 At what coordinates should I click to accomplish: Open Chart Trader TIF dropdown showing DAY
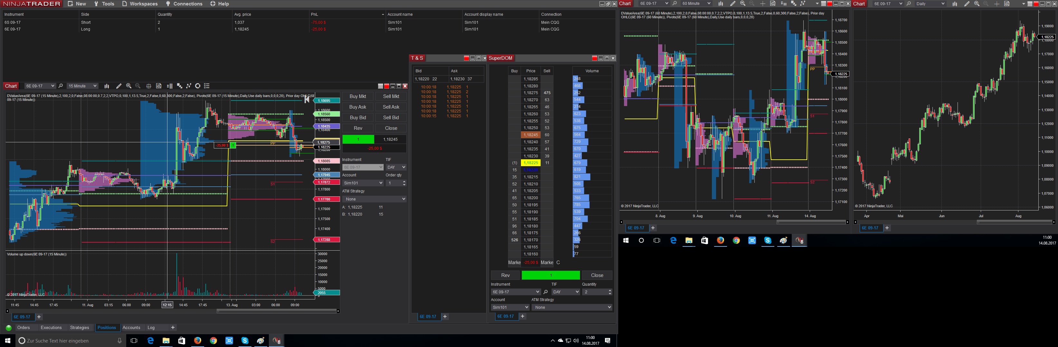coord(396,167)
